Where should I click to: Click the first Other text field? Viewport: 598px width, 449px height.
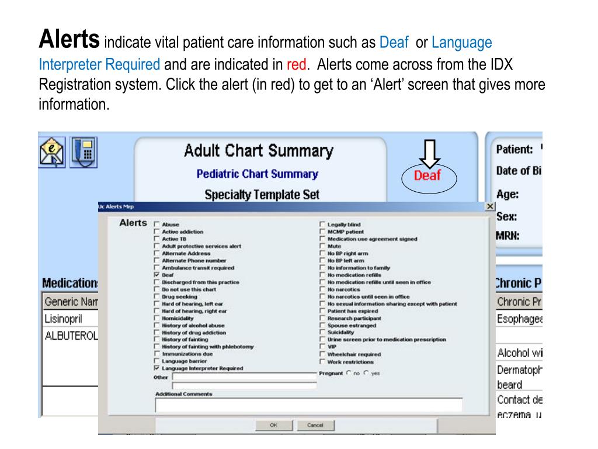(244, 377)
